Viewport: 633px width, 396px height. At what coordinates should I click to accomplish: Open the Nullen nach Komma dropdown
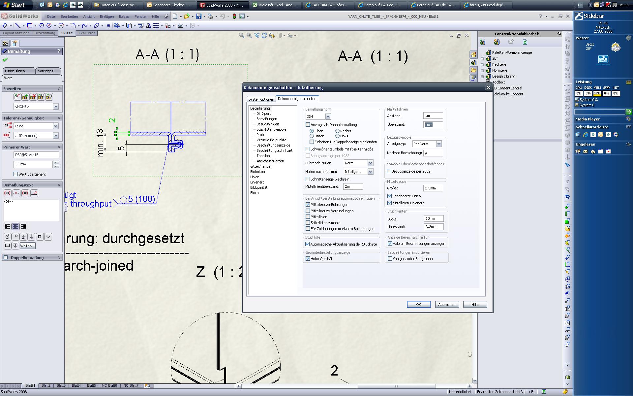coord(370,172)
